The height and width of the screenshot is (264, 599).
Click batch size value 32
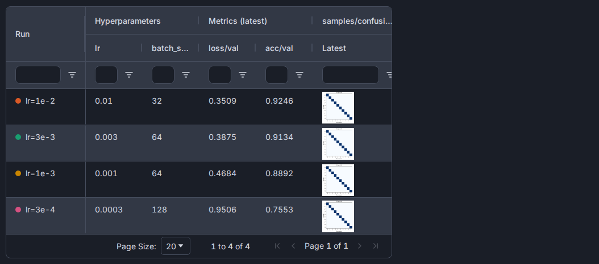pos(157,101)
